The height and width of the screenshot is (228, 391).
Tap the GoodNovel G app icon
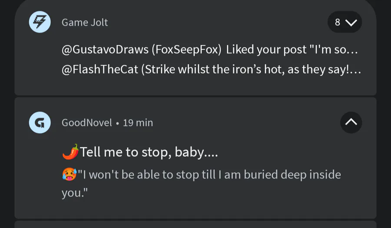40,122
